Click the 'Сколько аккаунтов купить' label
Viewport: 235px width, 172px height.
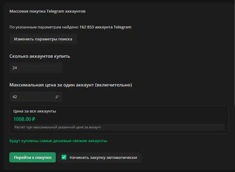40,56
